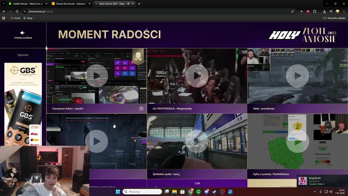The image size is (348, 196).
Task: Open a new browser tab
Action: coord(139,4)
